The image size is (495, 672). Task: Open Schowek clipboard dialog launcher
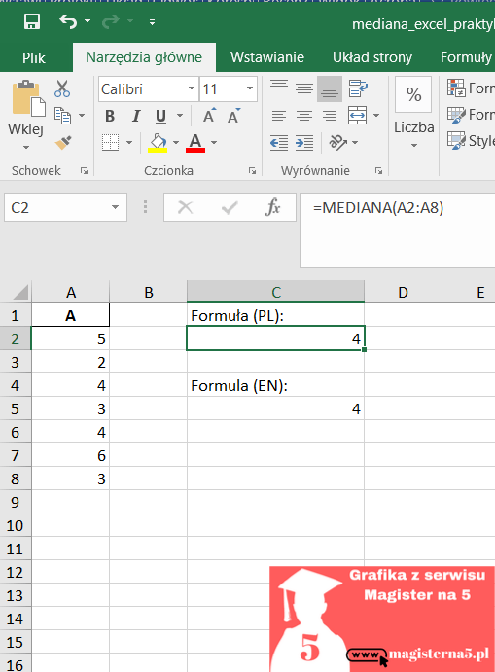coord(84,171)
